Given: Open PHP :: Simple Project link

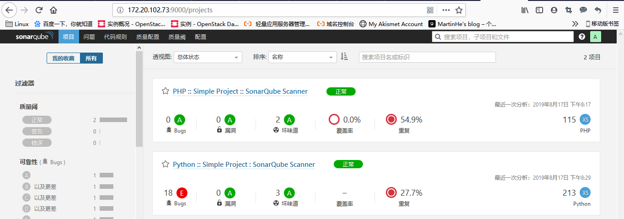Looking at the screenshot, I should (x=240, y=91).
